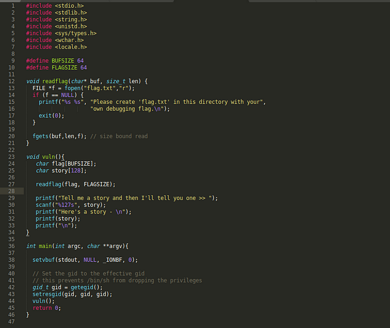This screenshot has height=328, width=390.
Task: Click line number 47 in the gutter
Action: tap(12, 321)
